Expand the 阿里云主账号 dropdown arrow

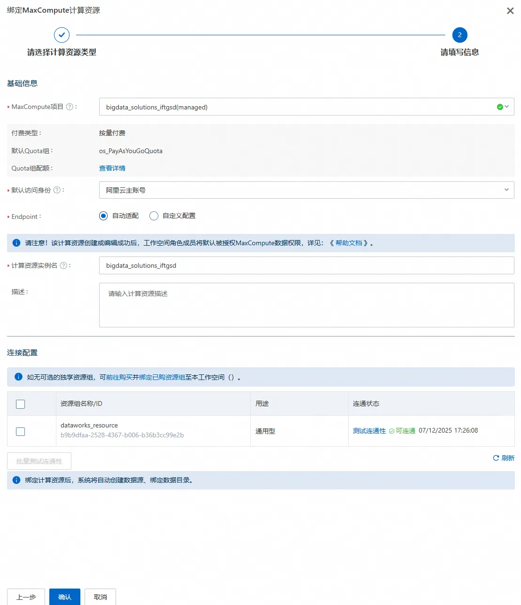pyautogui.click(x=506, y=190)
